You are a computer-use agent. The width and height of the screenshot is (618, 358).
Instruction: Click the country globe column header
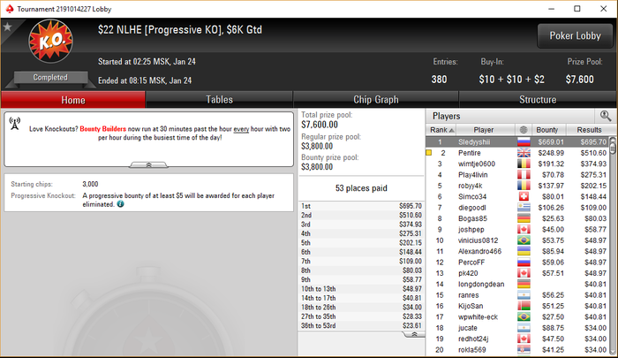click(523, 130)
